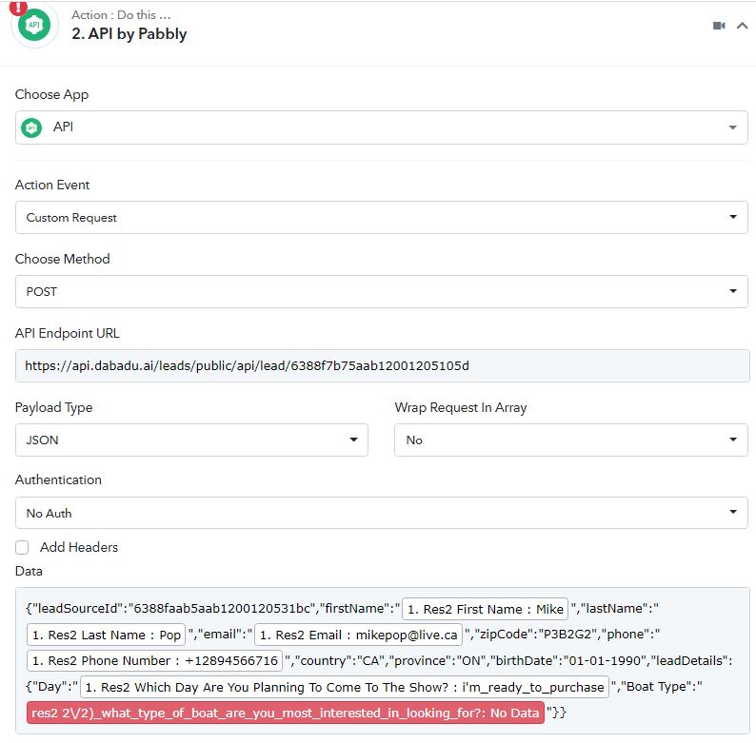Viewport: 756px width, 743px height.
Task: Enable the Add Headers checkbox
Action: click(x=22, y=547)
